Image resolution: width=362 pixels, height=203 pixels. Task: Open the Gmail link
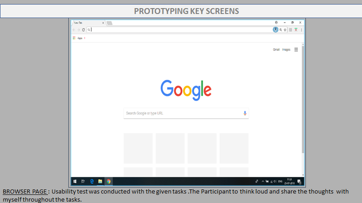pos(276,50)
